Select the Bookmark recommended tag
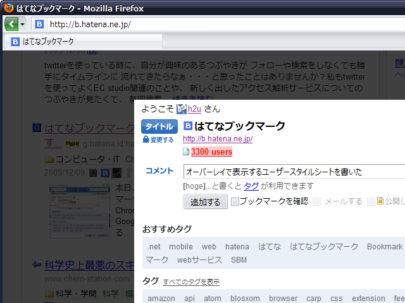The height and width of the screenshot is (303, 405). (x=385, y=247)
